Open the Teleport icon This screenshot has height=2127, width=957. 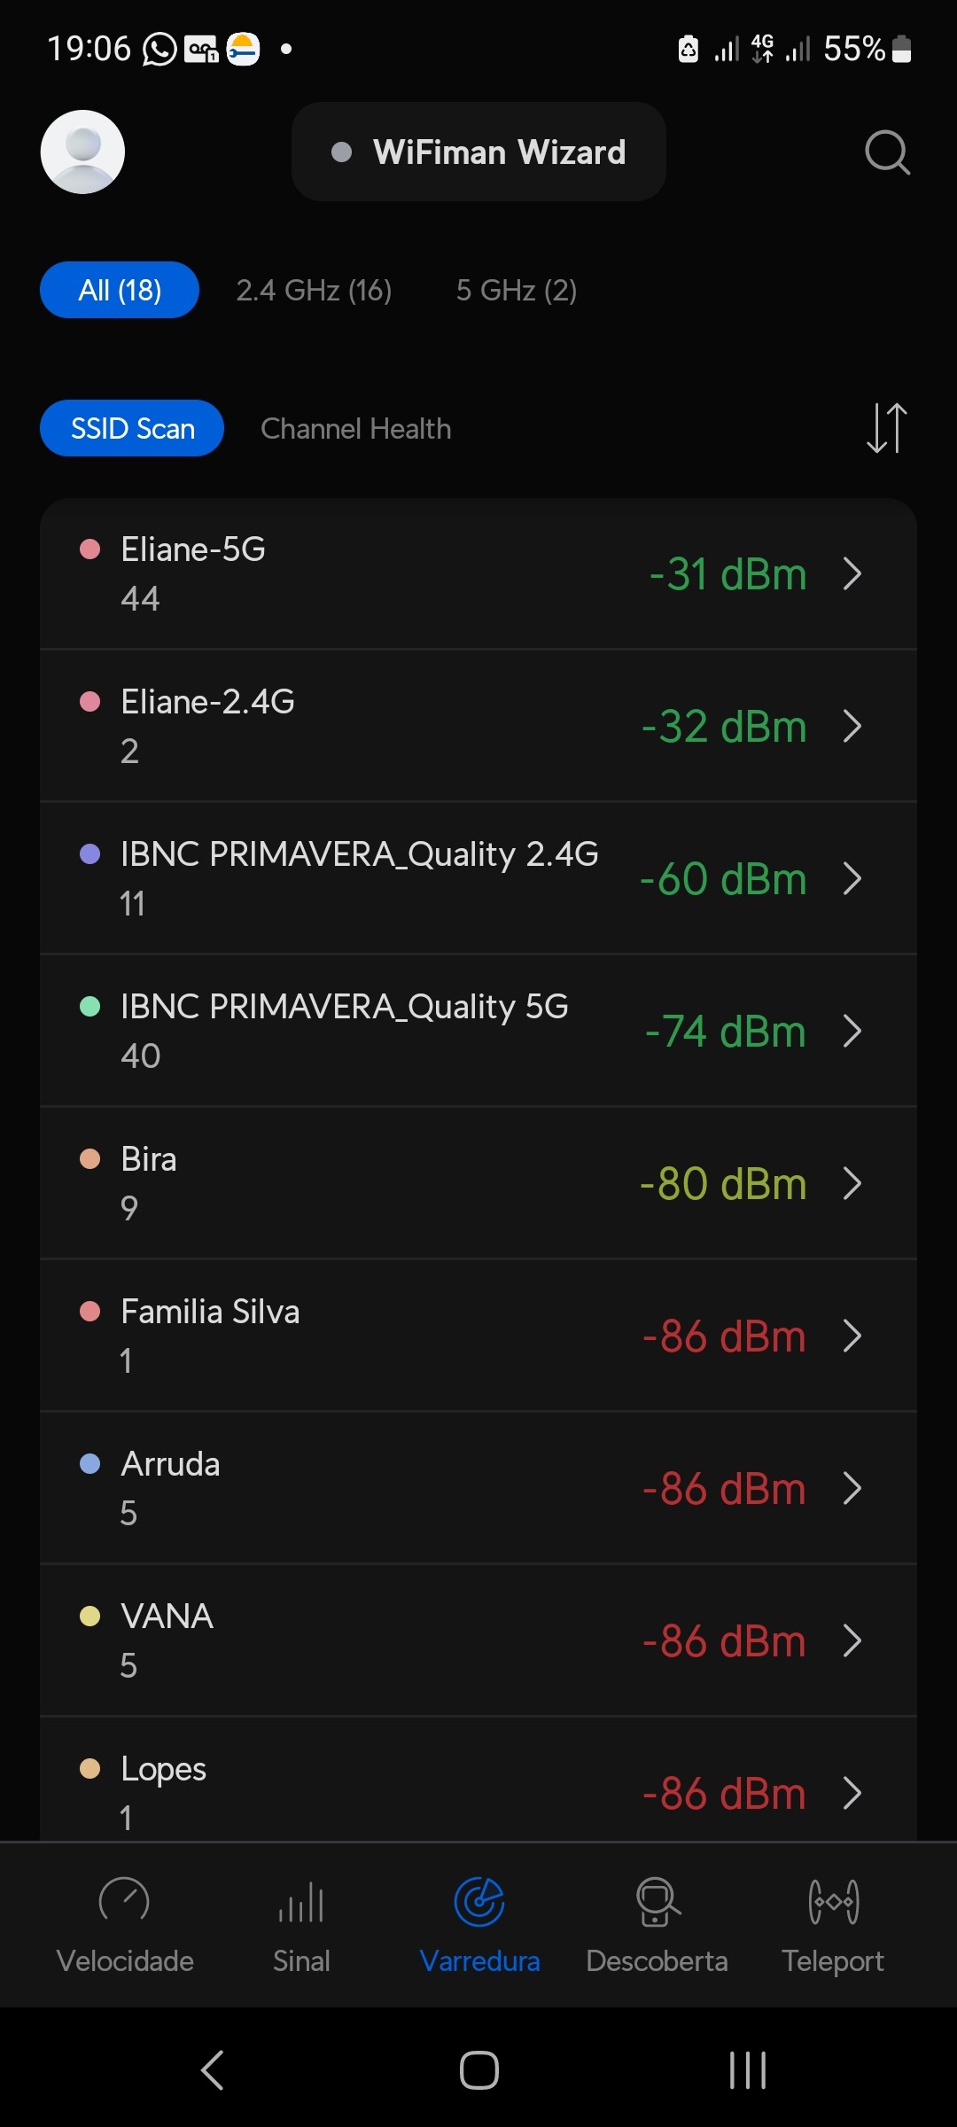833,1901
